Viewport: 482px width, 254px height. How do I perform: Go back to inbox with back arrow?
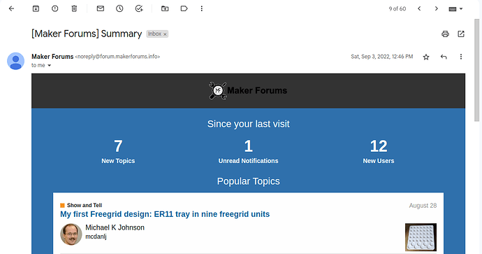[11, 8]
